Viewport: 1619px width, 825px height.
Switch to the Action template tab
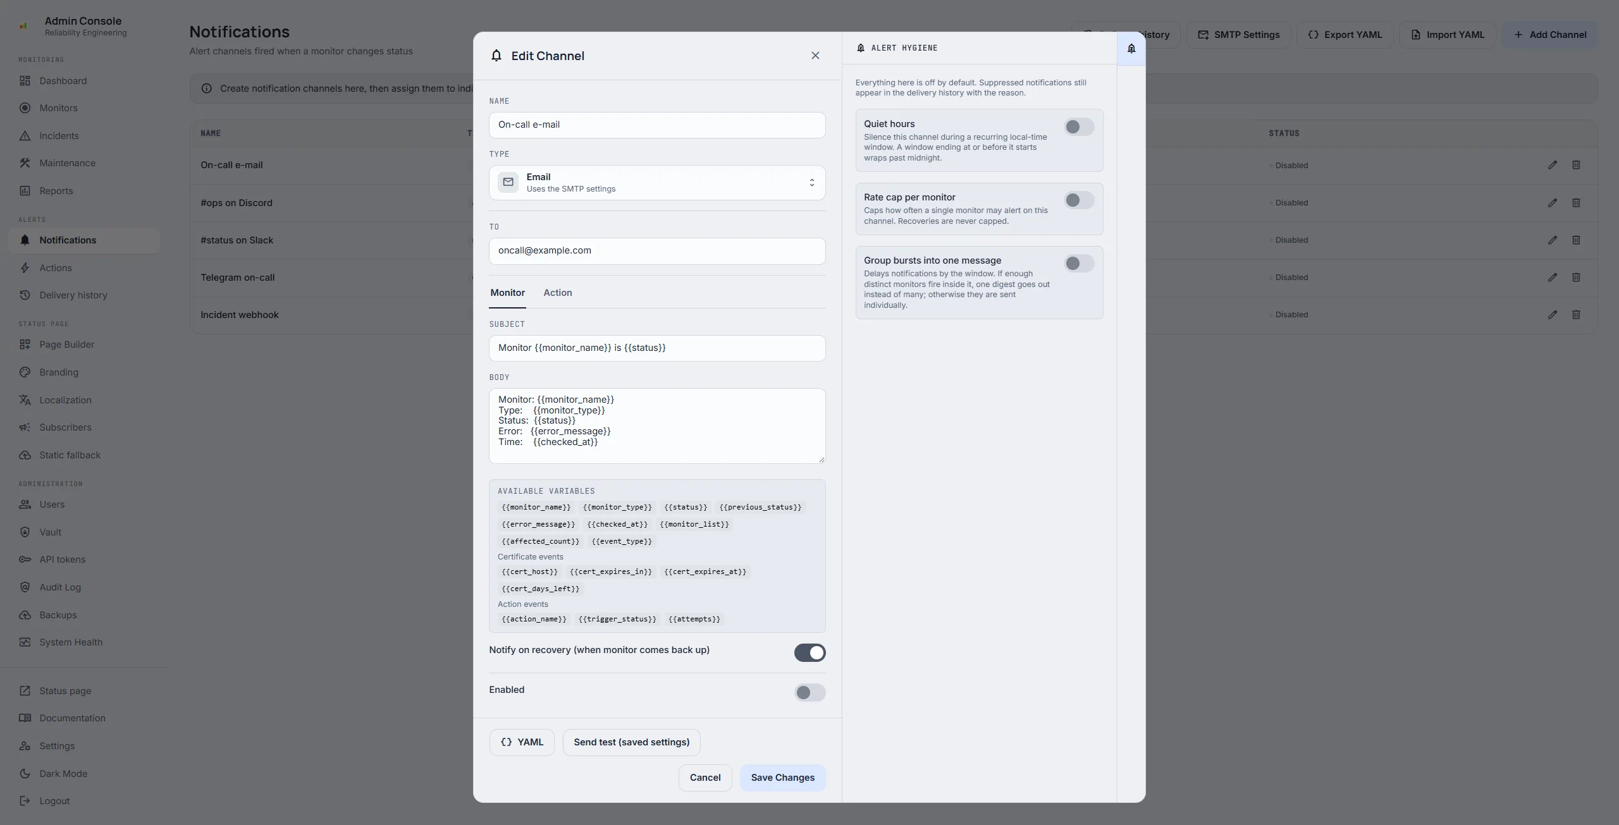click(557, 293)
